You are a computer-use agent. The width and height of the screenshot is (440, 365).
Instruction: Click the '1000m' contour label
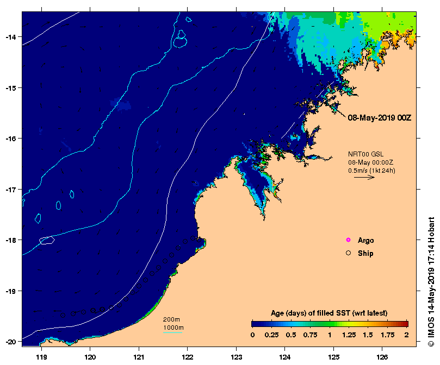tap(173, 328)
